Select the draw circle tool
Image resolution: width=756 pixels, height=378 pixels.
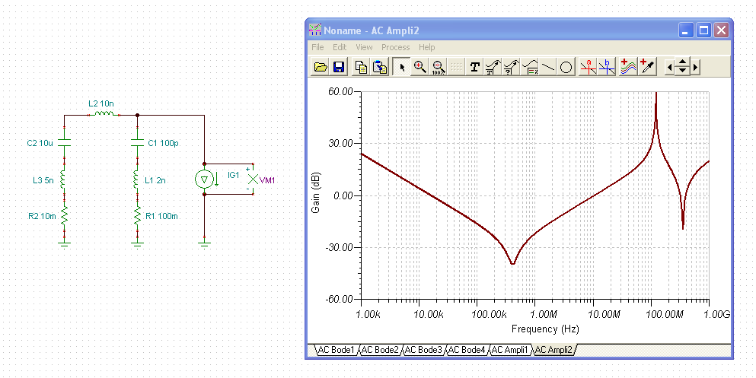[x=566, y=67]
